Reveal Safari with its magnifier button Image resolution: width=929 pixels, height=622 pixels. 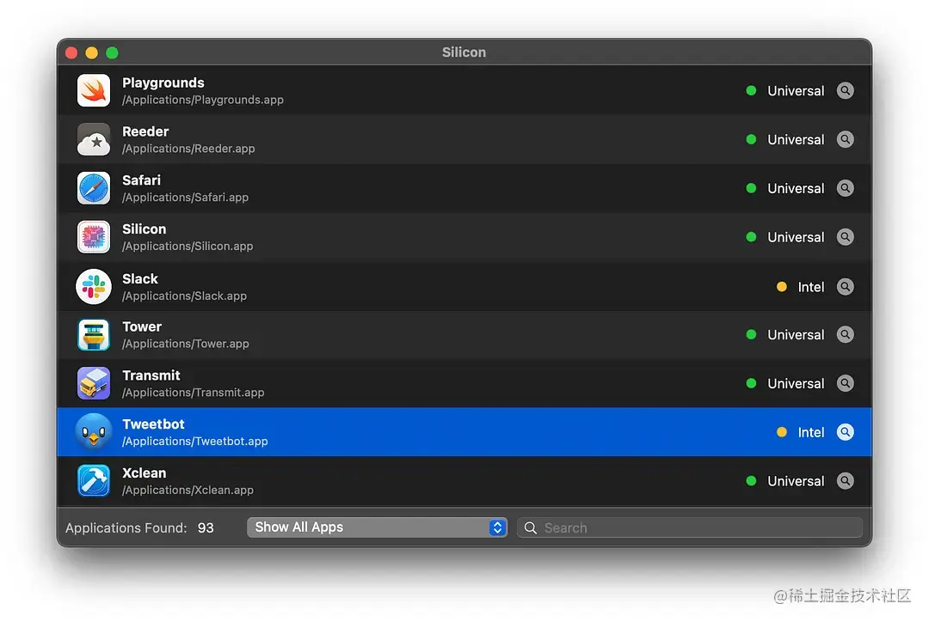coord(846,188)
